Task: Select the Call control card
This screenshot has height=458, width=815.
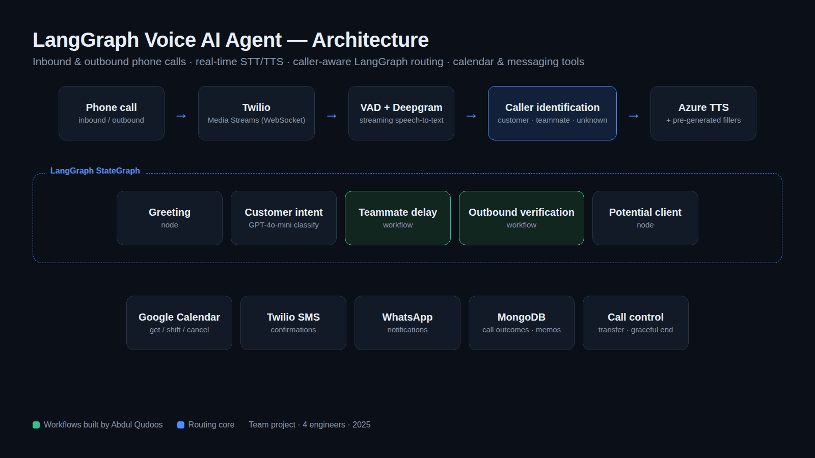Action: pos(636,323)
